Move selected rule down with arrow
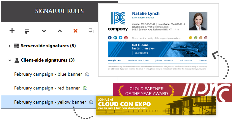 [44, 31]
